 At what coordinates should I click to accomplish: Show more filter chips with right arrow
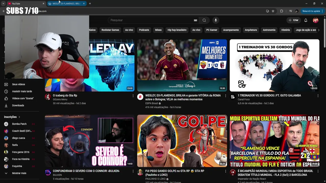pyautogui.click(x=318, y=30)
